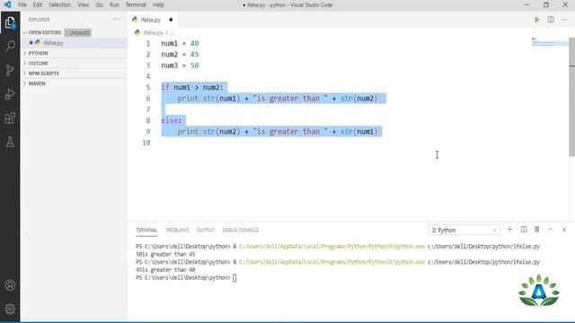The image size is (575, 323).
Task: Split the terminal panel
Action: point(524,230)
